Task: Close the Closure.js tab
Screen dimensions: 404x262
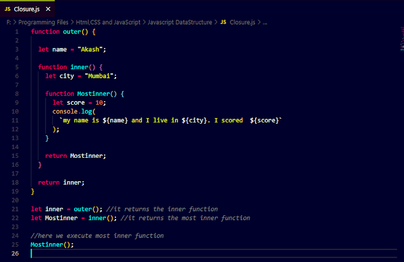Action: tap(48, 9)
